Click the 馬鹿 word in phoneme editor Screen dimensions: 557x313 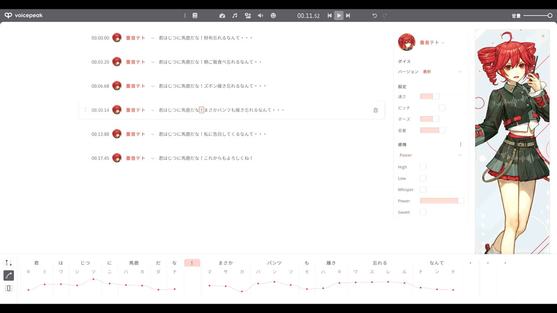134,263
